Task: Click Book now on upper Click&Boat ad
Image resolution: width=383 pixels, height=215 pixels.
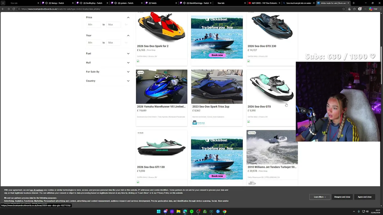Action: (x=217, y=55)
